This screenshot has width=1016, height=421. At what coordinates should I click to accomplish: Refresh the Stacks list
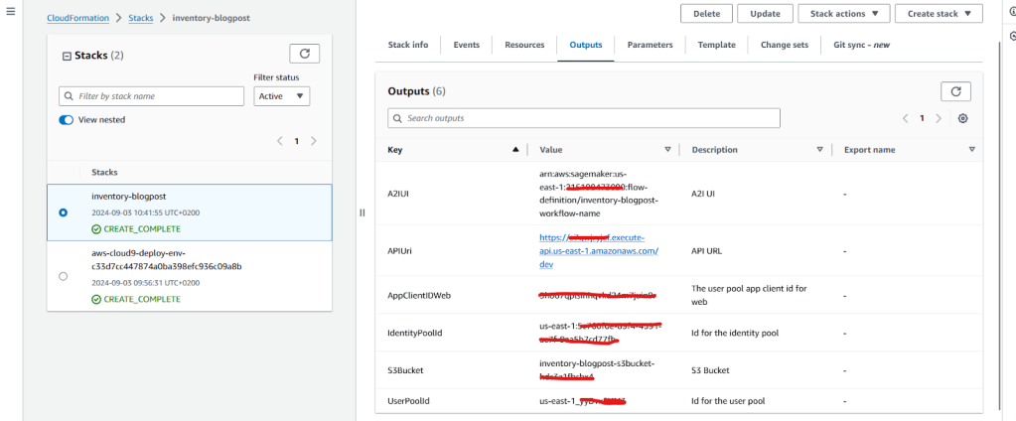coord(304,55)
